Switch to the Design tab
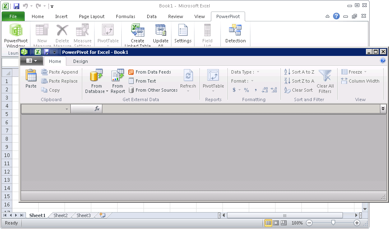 click(x=80, y=61)
